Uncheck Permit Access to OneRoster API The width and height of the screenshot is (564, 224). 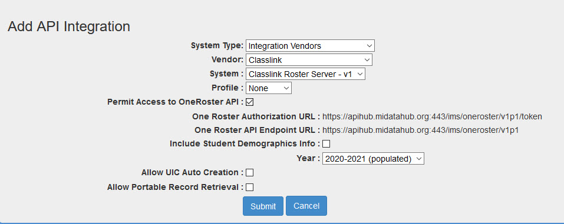(x=250, y=102)
